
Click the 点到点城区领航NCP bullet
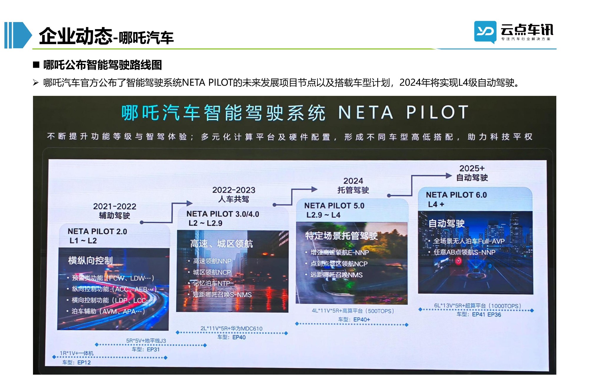336,263
